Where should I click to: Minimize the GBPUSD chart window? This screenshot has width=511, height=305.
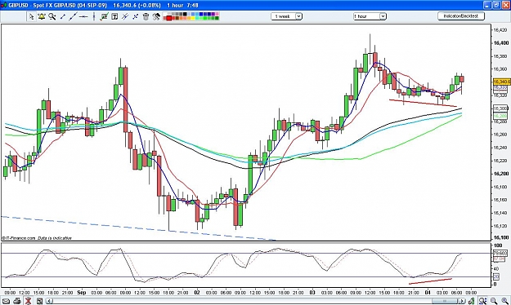(x=487, y=5)
